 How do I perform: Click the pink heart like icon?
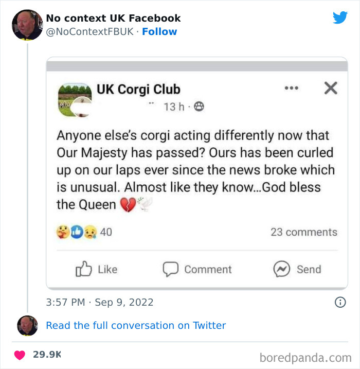click(x=20, y=355)
